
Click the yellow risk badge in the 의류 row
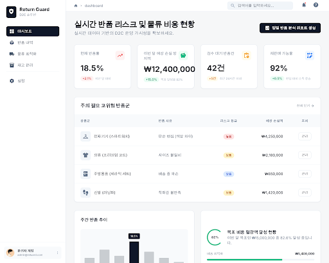(x=229, y=155)
